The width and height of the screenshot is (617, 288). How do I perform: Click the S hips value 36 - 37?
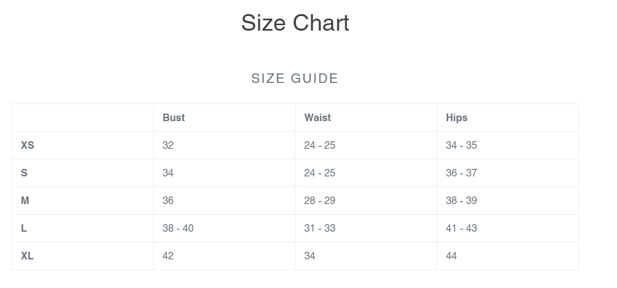pyautogui.click(x=461, y=173)
